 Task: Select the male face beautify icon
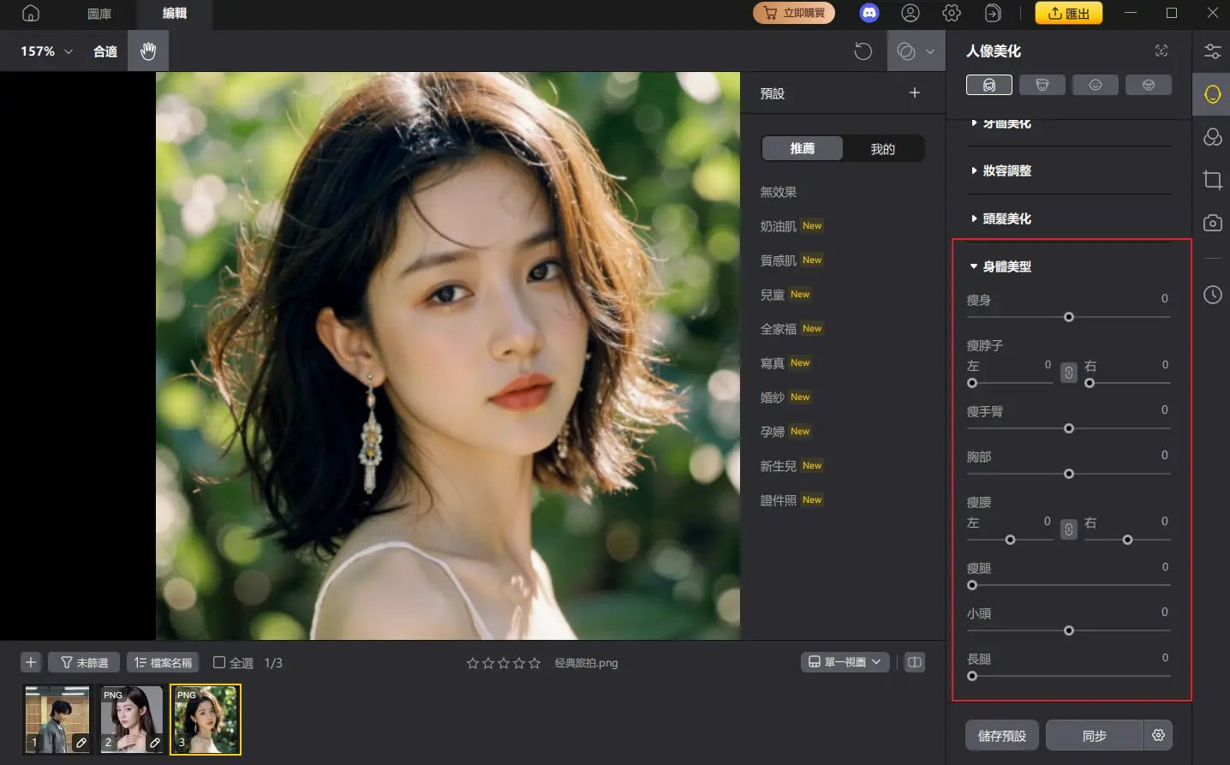[x=1042, y=85]
